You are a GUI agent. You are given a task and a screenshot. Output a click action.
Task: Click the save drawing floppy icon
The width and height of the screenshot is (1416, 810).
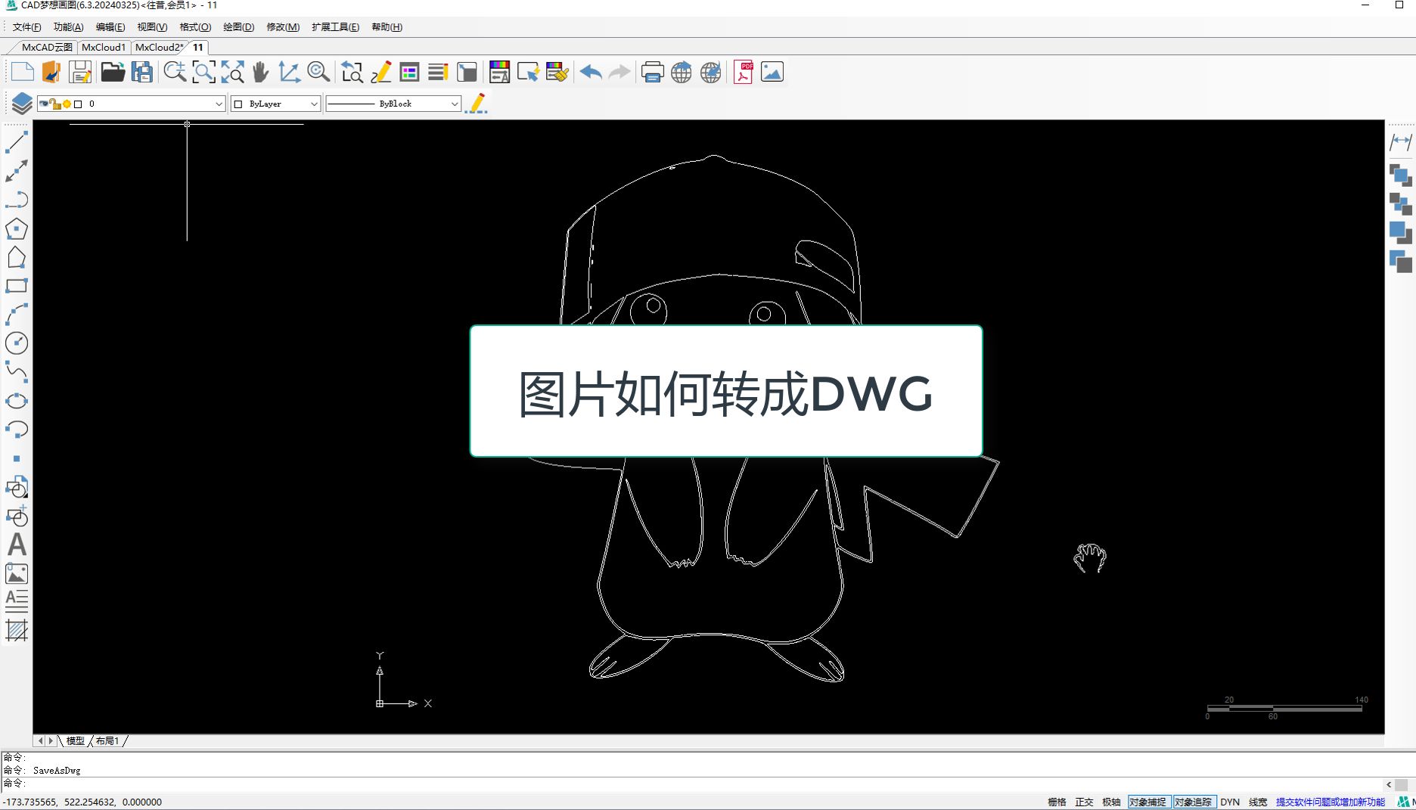[80, 72]
